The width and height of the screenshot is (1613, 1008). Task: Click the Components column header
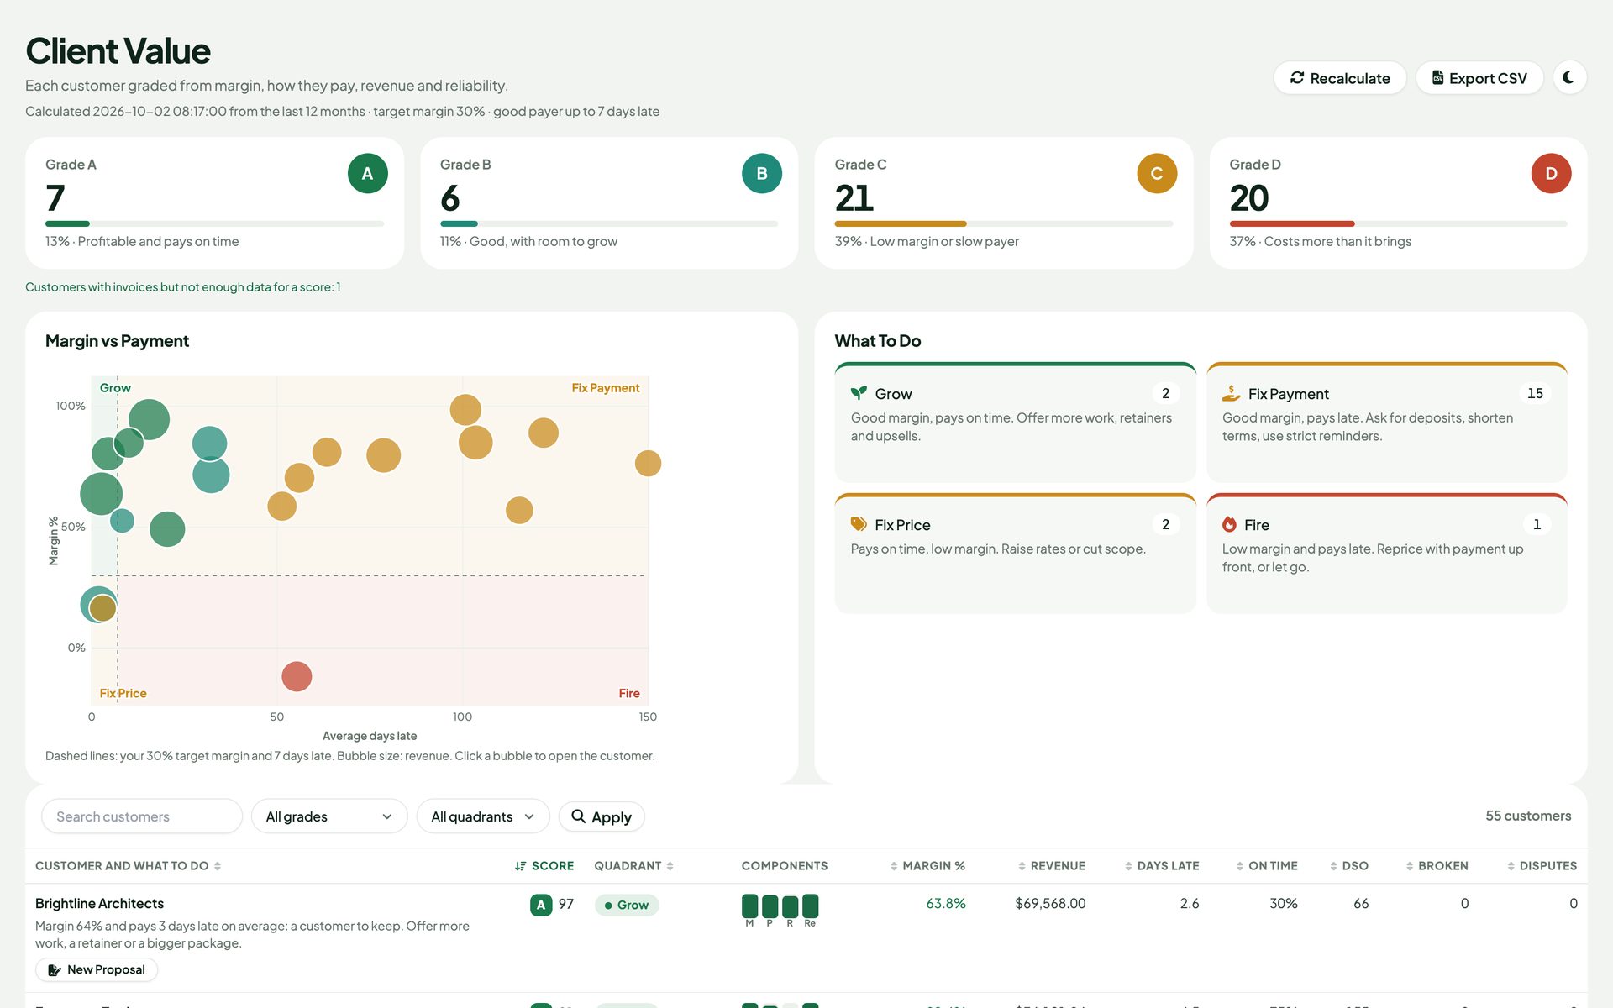tap(785, 865)
